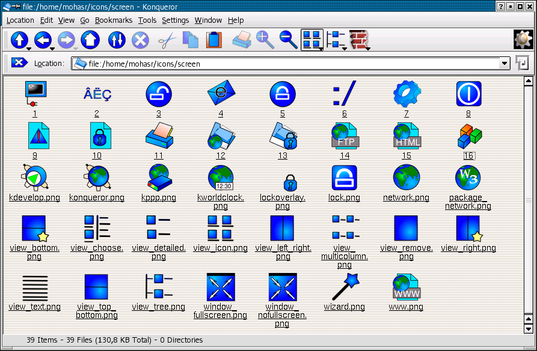Open the network.png link
Viewport: 537px width, 351px height.
click(406, 197)
